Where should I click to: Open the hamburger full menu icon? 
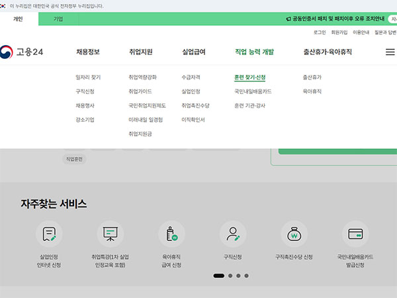[x=390, y=52]
